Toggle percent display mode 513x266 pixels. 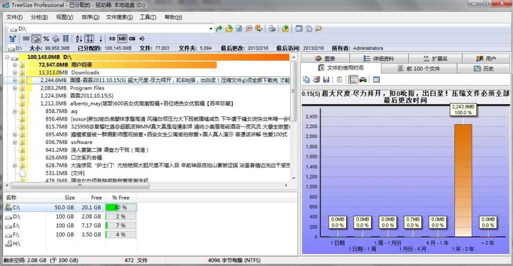(x=46, y=39)
